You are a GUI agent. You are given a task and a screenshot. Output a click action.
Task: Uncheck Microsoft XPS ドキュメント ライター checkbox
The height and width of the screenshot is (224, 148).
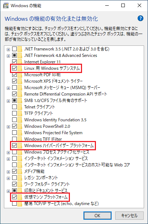(14, 81)
